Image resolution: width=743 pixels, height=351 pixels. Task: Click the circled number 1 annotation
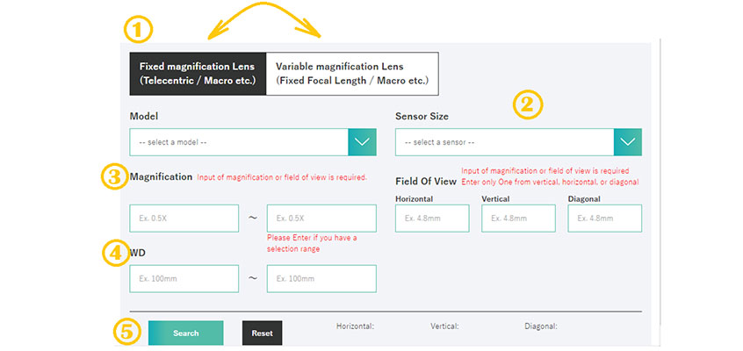(x=138, y=31)
